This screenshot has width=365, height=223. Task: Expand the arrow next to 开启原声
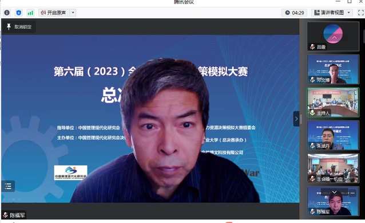coord(73,13)
